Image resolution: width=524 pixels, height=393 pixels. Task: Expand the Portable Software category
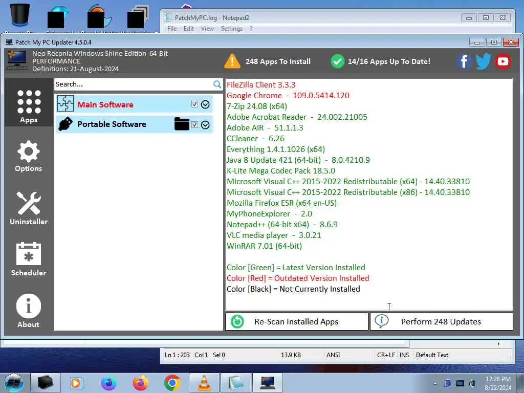coord(205,125)
